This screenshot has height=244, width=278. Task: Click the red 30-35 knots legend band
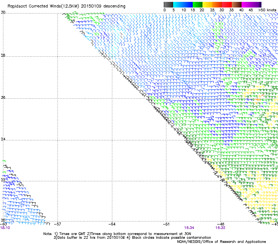tap(227, 5)
